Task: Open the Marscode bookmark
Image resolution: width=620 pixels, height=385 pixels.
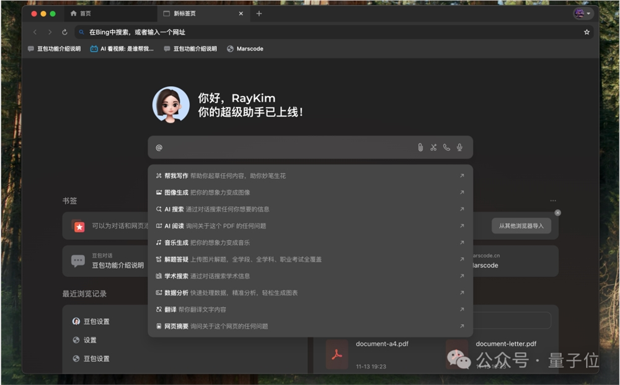Action: point(246,48)
